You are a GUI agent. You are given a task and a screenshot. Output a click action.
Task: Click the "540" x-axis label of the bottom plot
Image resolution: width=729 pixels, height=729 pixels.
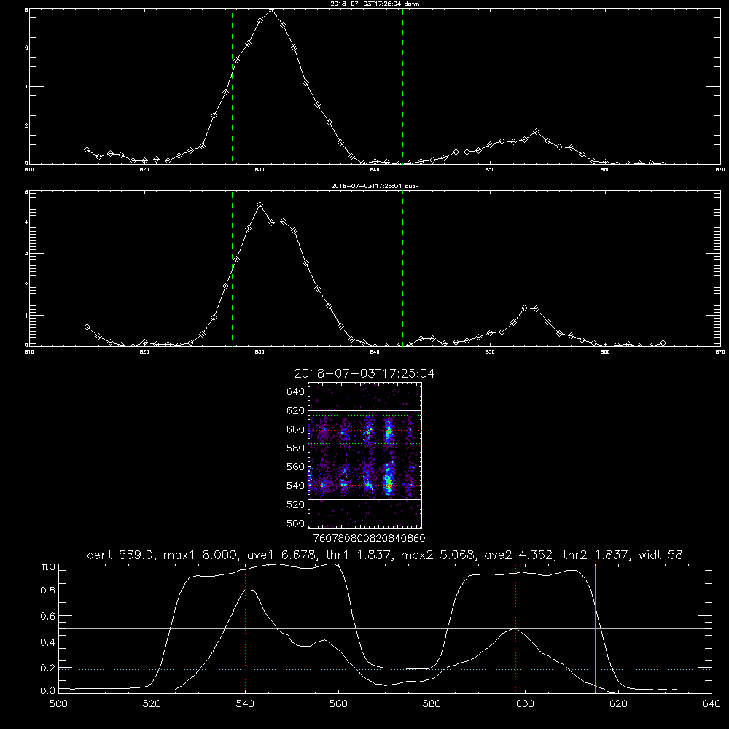click(245, 704)
